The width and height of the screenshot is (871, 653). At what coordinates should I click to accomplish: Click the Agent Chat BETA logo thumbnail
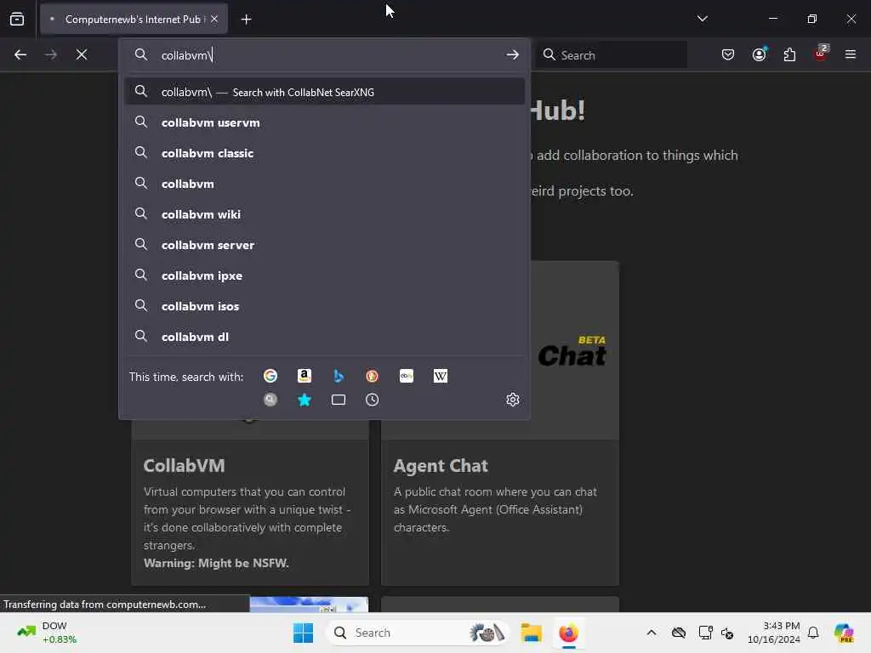572,351
